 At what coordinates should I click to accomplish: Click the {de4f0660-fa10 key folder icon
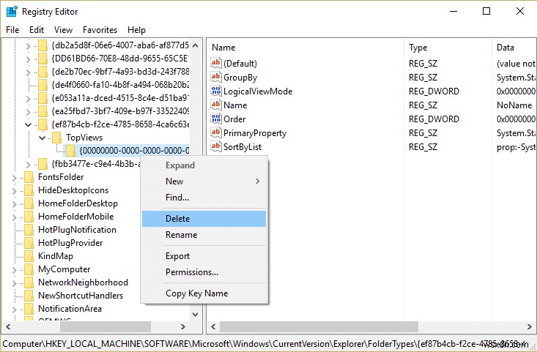click(x=42, y=84)
